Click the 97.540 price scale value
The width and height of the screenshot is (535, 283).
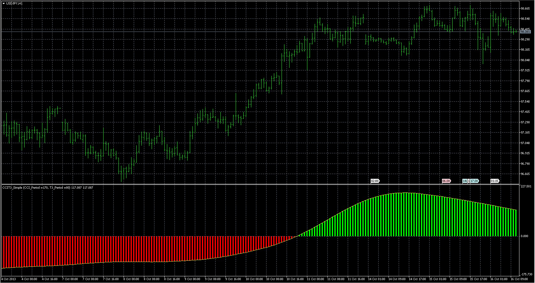525,102
